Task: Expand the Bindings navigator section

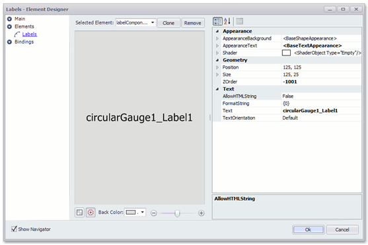Action: (x=9, y=42)
